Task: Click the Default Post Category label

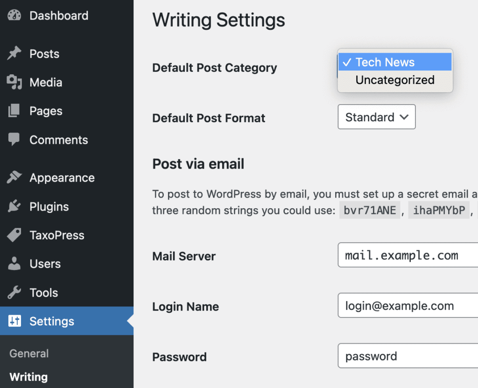Action: 215,68
